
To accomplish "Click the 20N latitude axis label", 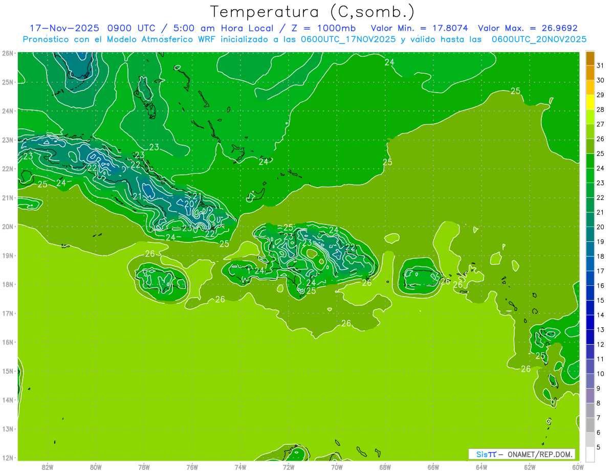I will coord(8,227).
